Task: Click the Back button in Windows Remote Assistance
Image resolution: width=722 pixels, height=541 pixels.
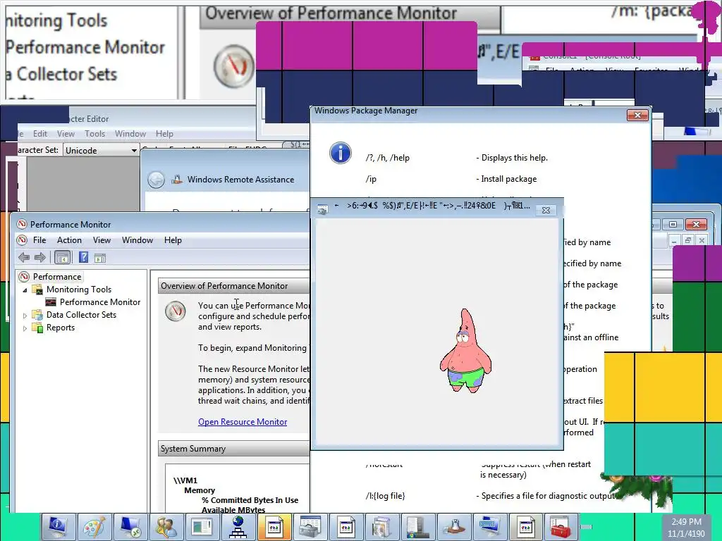Action: click(156, 180)
